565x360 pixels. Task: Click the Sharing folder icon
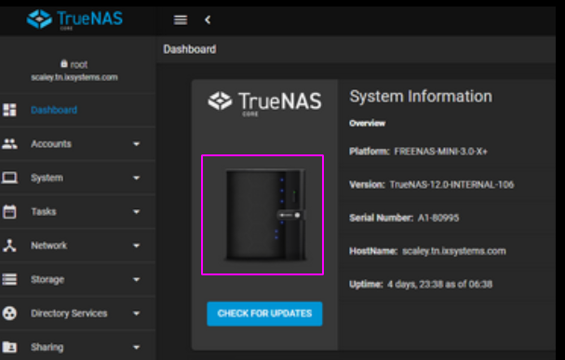pyautogui.click(x=9, y=347)
